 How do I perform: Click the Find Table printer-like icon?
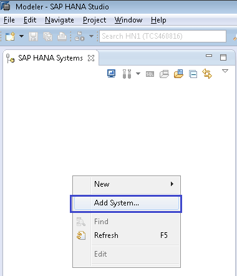(164, 74)
